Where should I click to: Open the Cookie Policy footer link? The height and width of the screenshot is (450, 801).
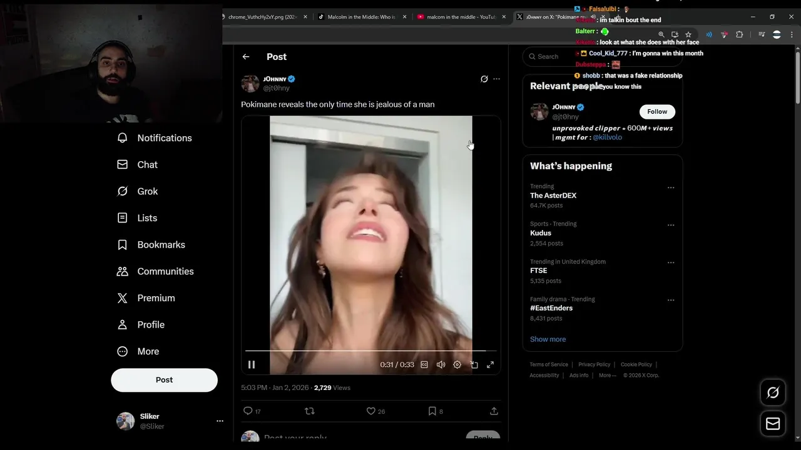click(x=636, y=364)
